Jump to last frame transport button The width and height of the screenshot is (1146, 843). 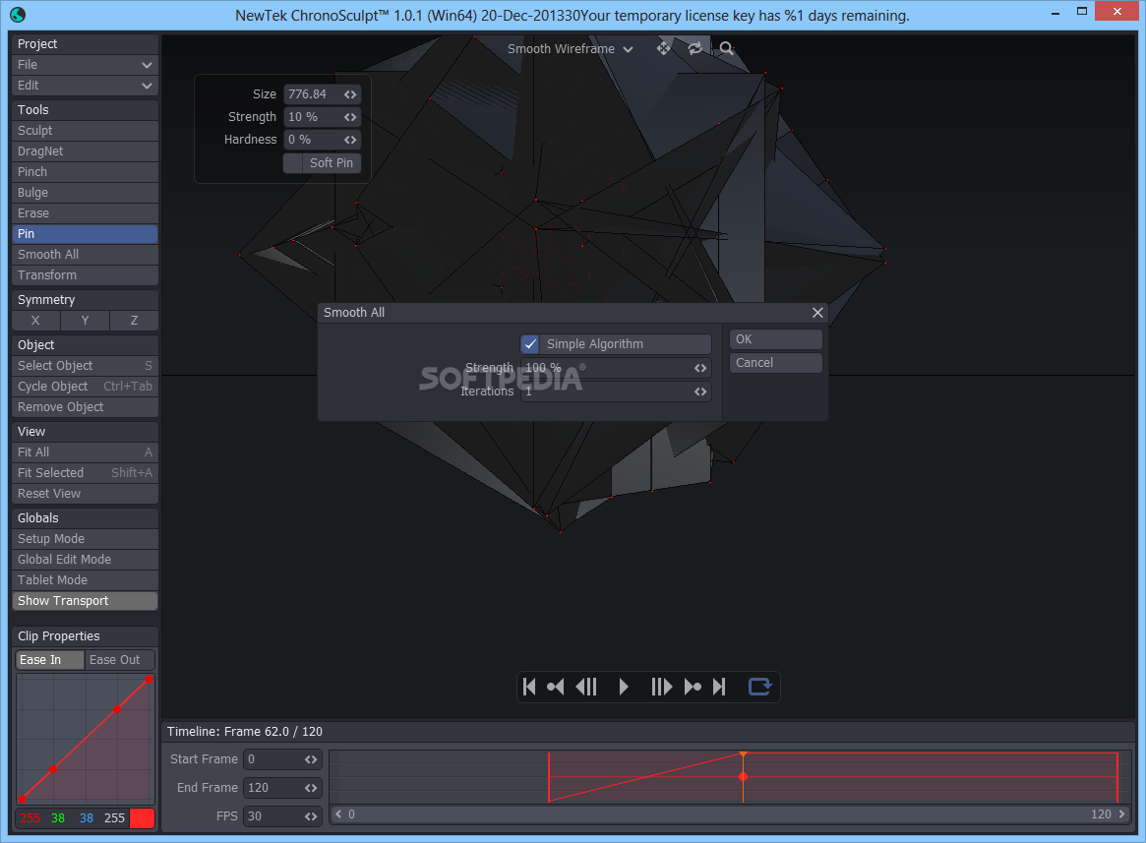(x=719, y=687)
